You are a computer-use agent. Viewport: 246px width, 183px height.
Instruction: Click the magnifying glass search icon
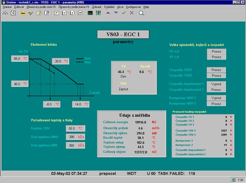(141, 13)
